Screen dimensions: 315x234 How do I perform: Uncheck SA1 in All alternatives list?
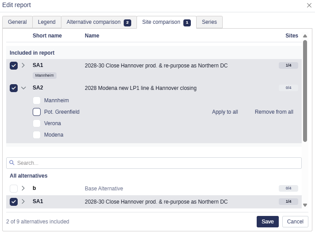pyautogui.click(x=14, y=202)
